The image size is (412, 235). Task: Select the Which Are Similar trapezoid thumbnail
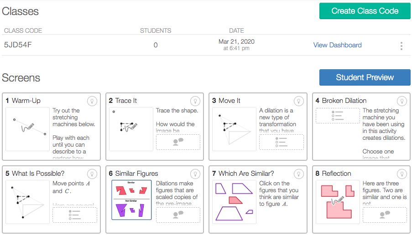(x=234, y=202)
